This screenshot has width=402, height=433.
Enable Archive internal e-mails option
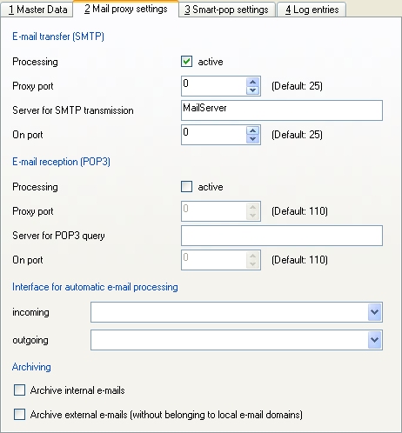pyautogui.click(x=19, y=390)
